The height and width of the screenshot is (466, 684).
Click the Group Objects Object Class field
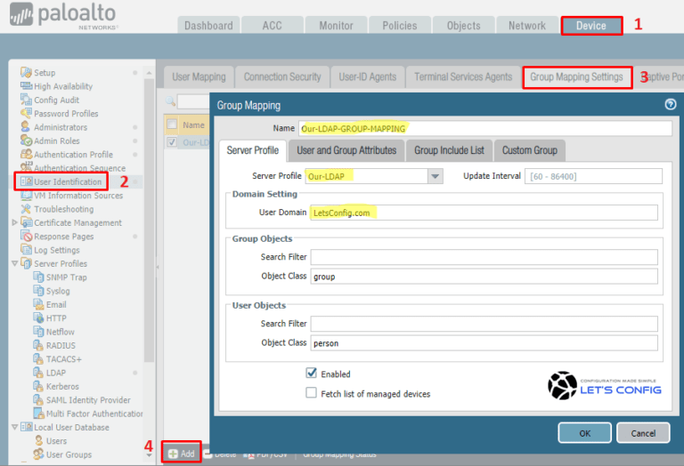coord(484,276)
